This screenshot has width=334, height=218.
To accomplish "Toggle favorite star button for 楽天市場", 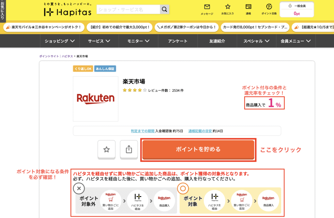I will [x=106, y=149].
